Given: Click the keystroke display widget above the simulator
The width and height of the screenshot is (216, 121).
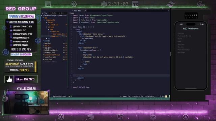Looking at the screenshot, I should 191,16.
